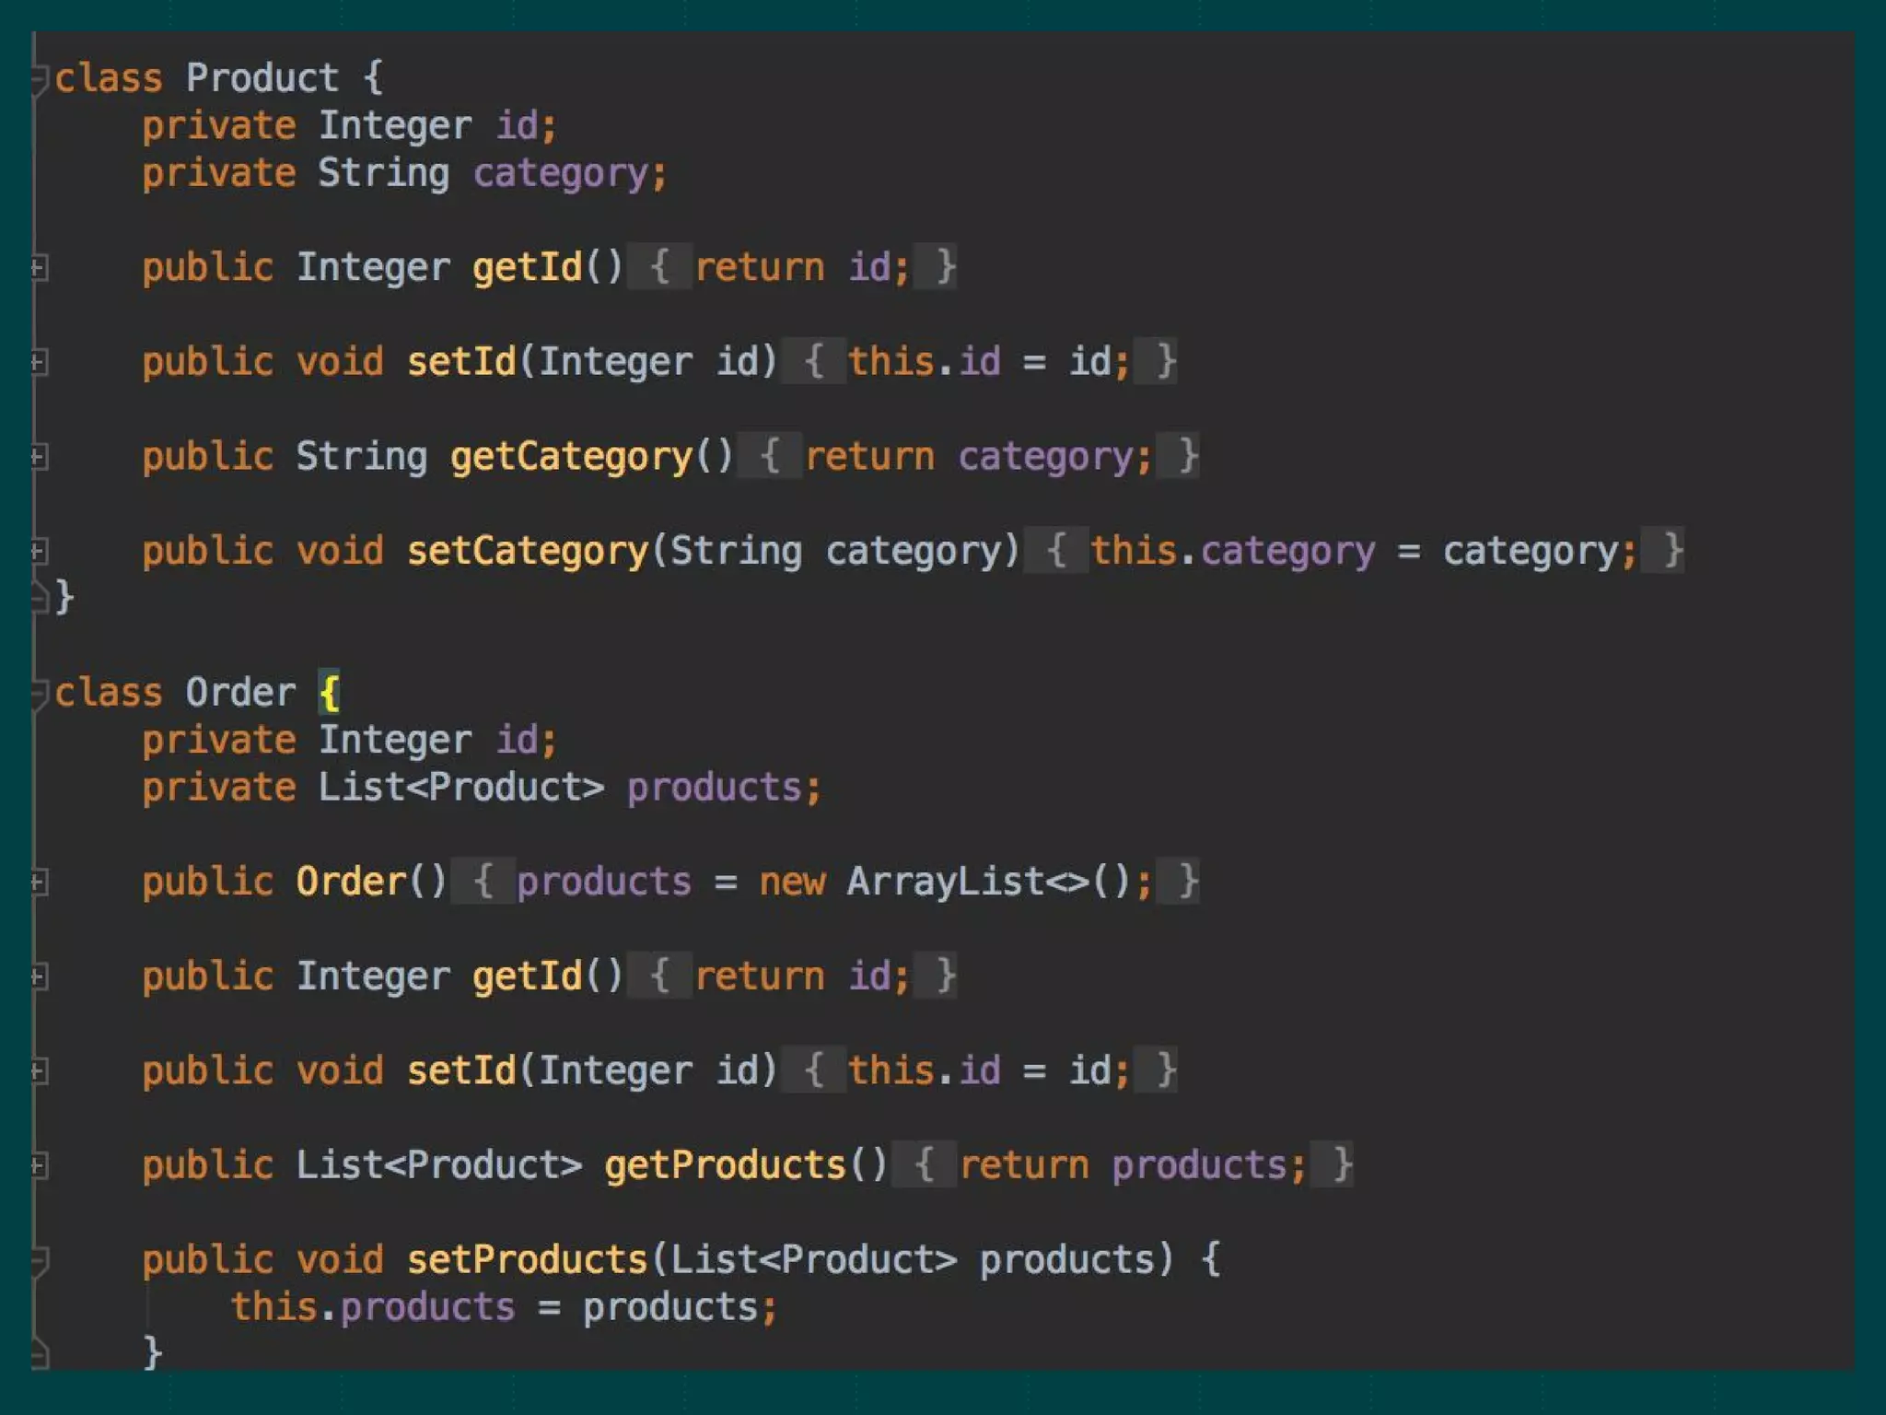Image resolution: width=1886 pixels, height=1415 pixels.
Task: Expand the folded setCategory method gutter marker
Action: [x=39, y=552]
